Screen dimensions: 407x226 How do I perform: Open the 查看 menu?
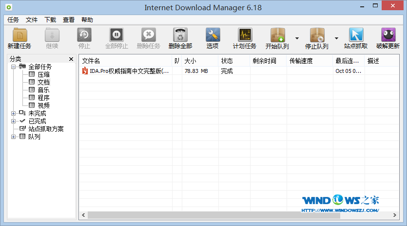pos(69,20)
